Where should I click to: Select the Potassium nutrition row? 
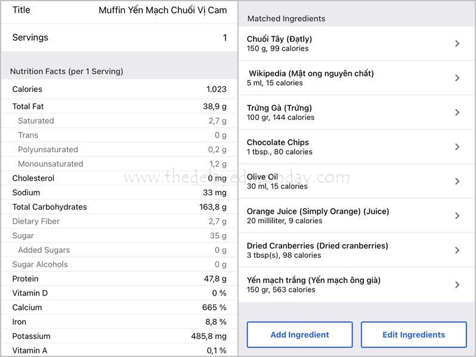pos(119,336)
